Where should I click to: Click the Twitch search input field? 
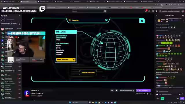88,11
